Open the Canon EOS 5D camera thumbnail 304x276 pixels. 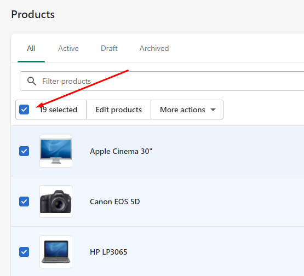click(56, 202)
